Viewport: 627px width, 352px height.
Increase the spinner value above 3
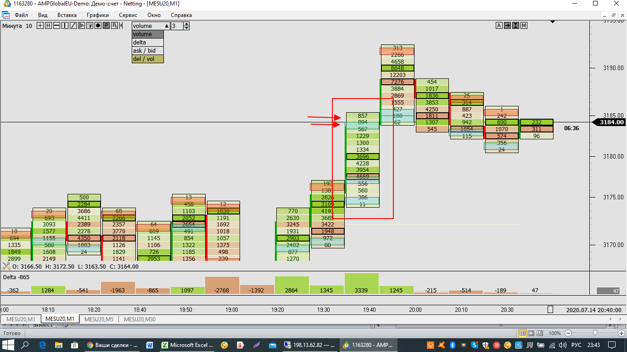pos(186,24)
